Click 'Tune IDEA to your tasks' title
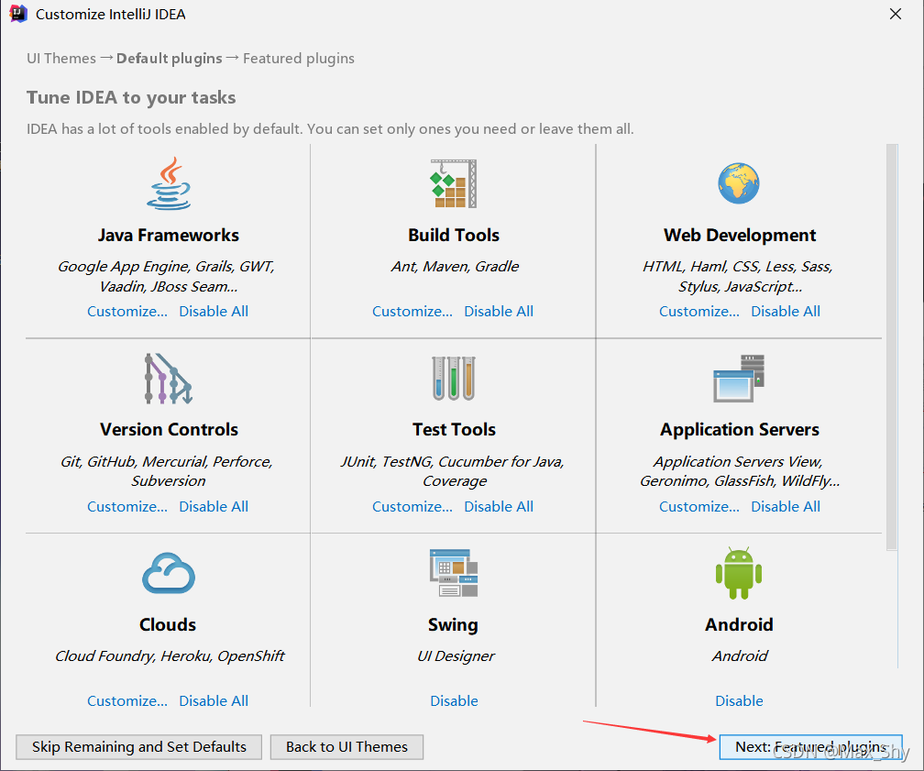 pos(131,97)
